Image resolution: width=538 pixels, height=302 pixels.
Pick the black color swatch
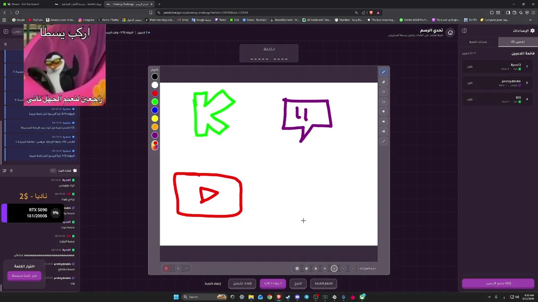coord(155,77)
